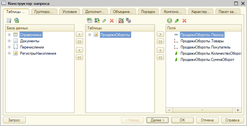Add all table fields with >> button
The image size is (247, 126).
tap(160, 41)
